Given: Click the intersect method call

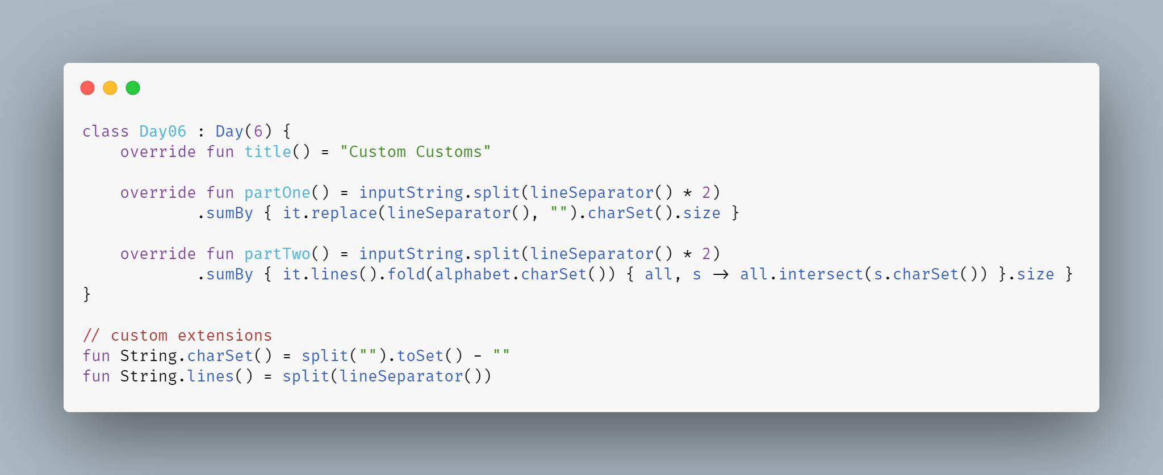Looking at the screenshot, I should click(x=821, y=274).
